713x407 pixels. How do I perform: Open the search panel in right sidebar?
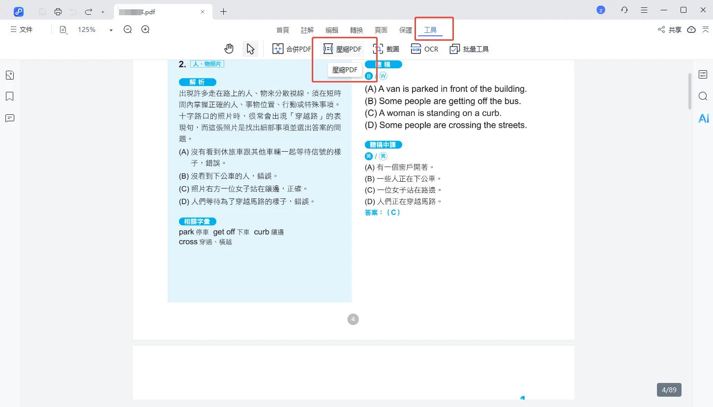coord(703,96)
